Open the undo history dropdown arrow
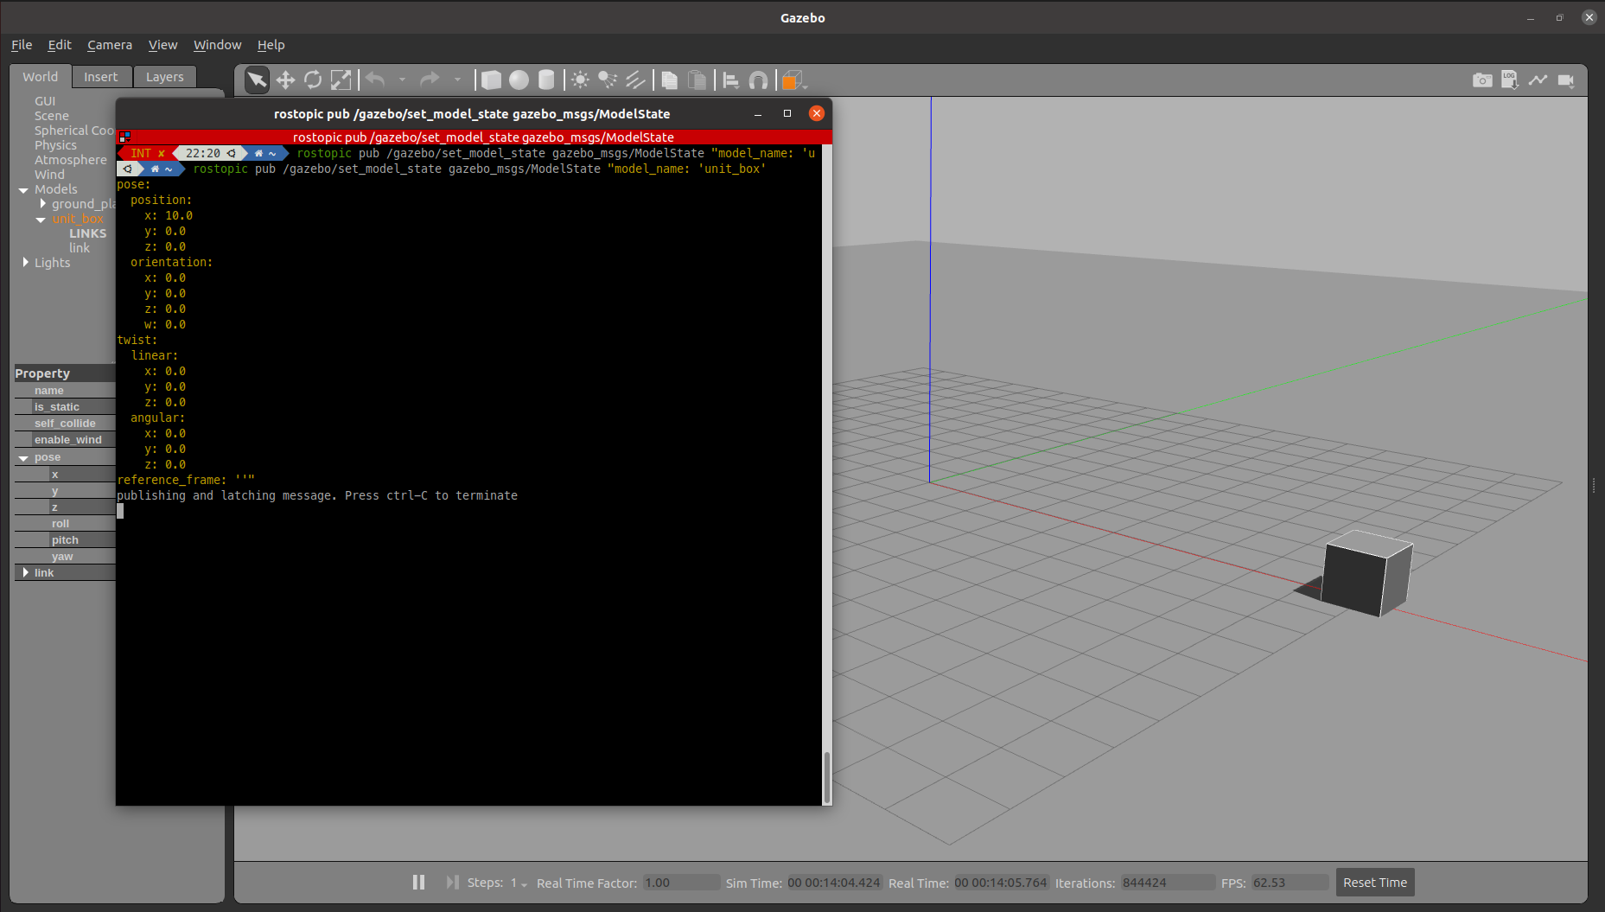 402,80
